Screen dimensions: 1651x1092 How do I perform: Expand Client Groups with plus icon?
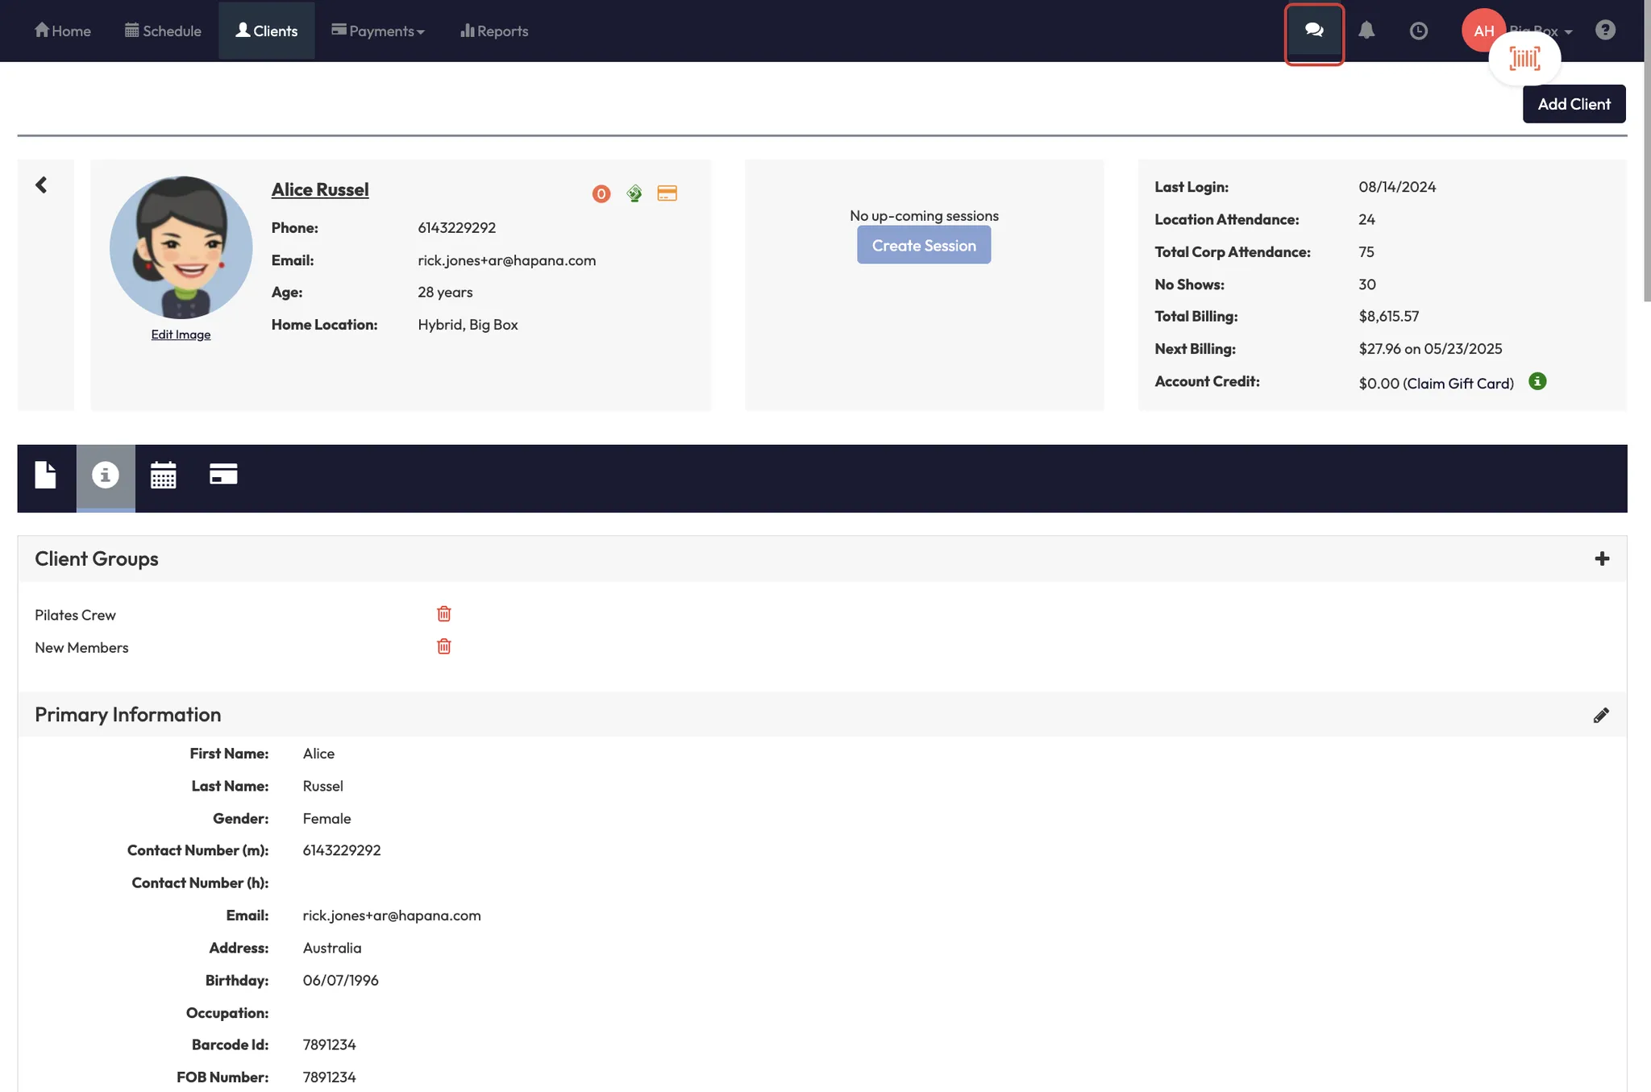[1601, 558]
